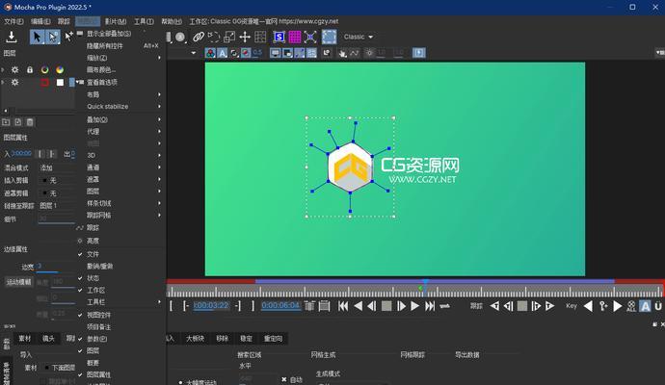
Task: Click the 重定向 tab
Action: [x=273, y=339]
